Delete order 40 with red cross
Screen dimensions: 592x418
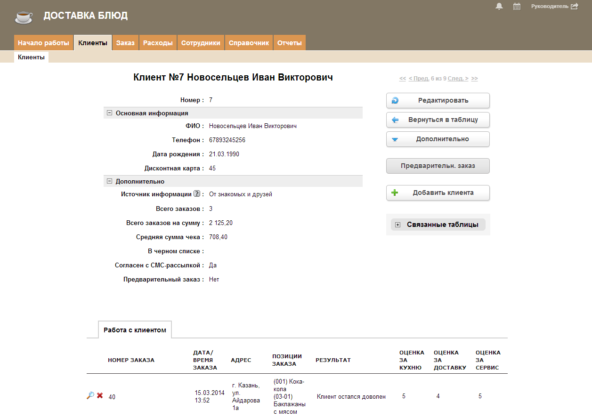coord(100,396)
